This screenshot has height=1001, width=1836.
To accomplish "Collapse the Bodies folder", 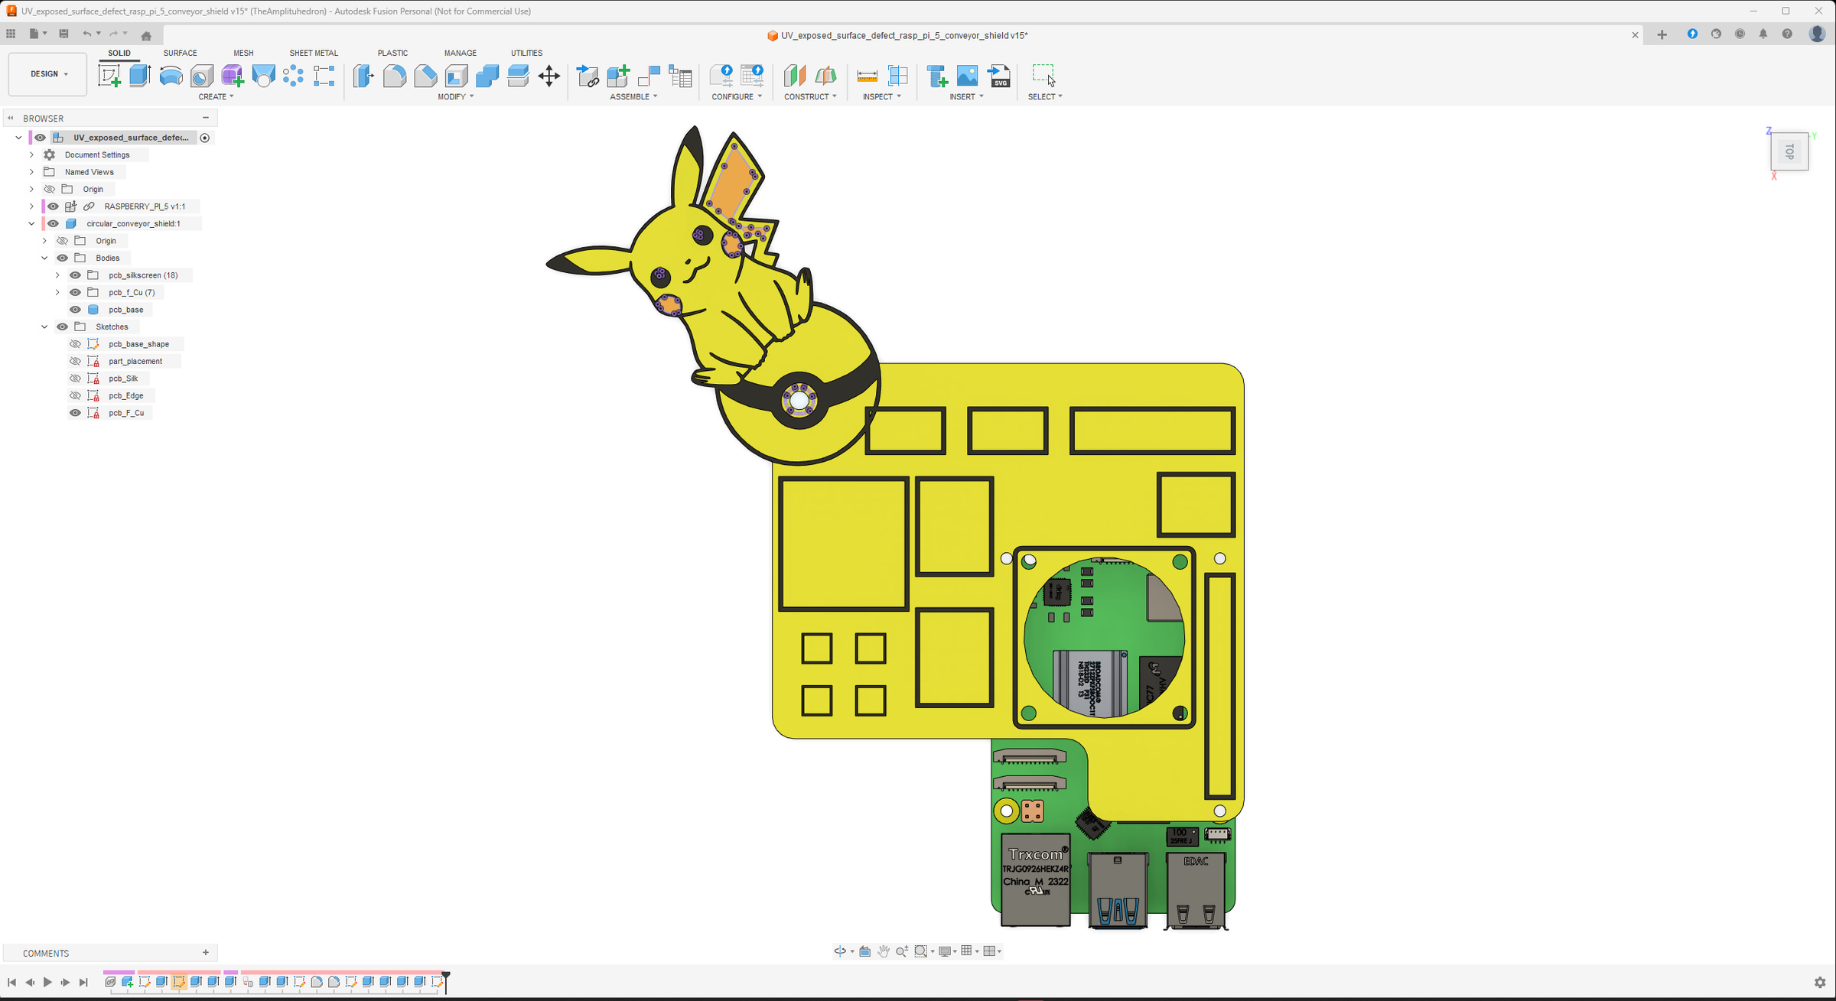I will click(x=44, y=258).
